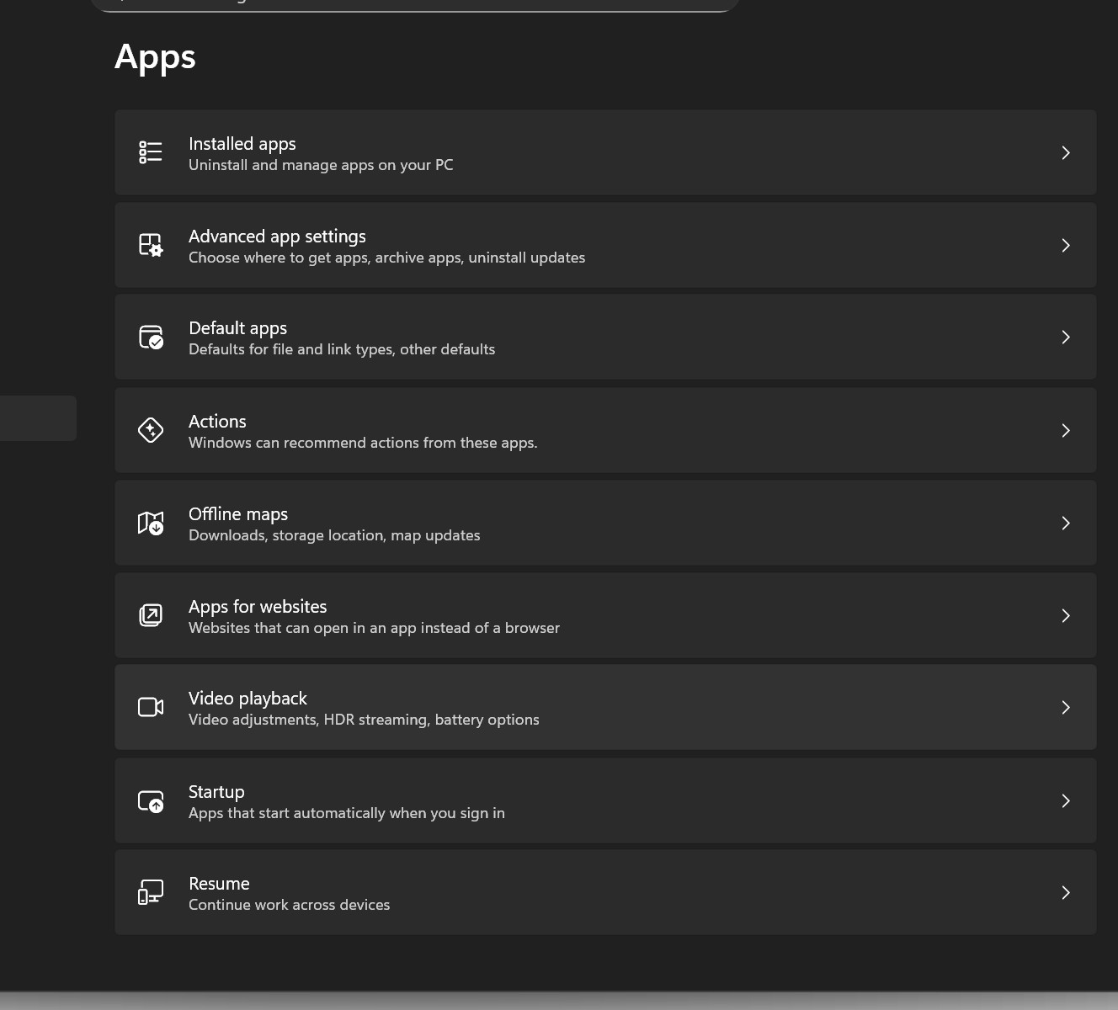Click the Advanced app settings gear-grid icon
The width and height of the screenshot is (1118, 1010).
151,245
